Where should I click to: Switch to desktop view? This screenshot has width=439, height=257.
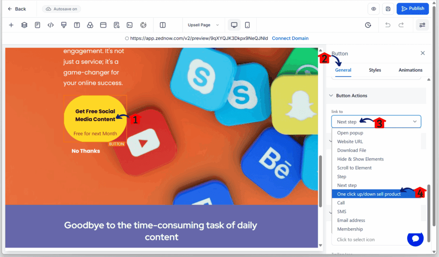click(x=235, y=25)
